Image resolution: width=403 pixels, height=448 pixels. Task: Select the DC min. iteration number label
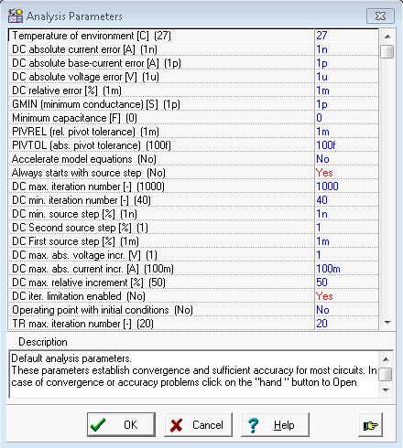(82, 200)
